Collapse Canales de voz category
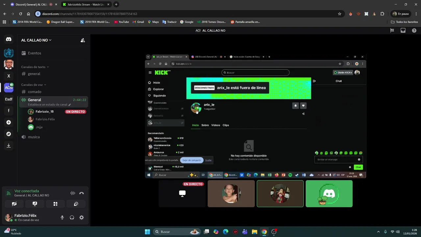Screen dimensions: 421x237 pyautogui.click(x=34, y=85)
